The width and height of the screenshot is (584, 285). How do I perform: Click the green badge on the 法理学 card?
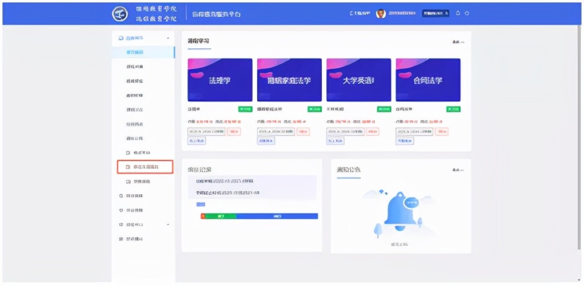(245, 110)
